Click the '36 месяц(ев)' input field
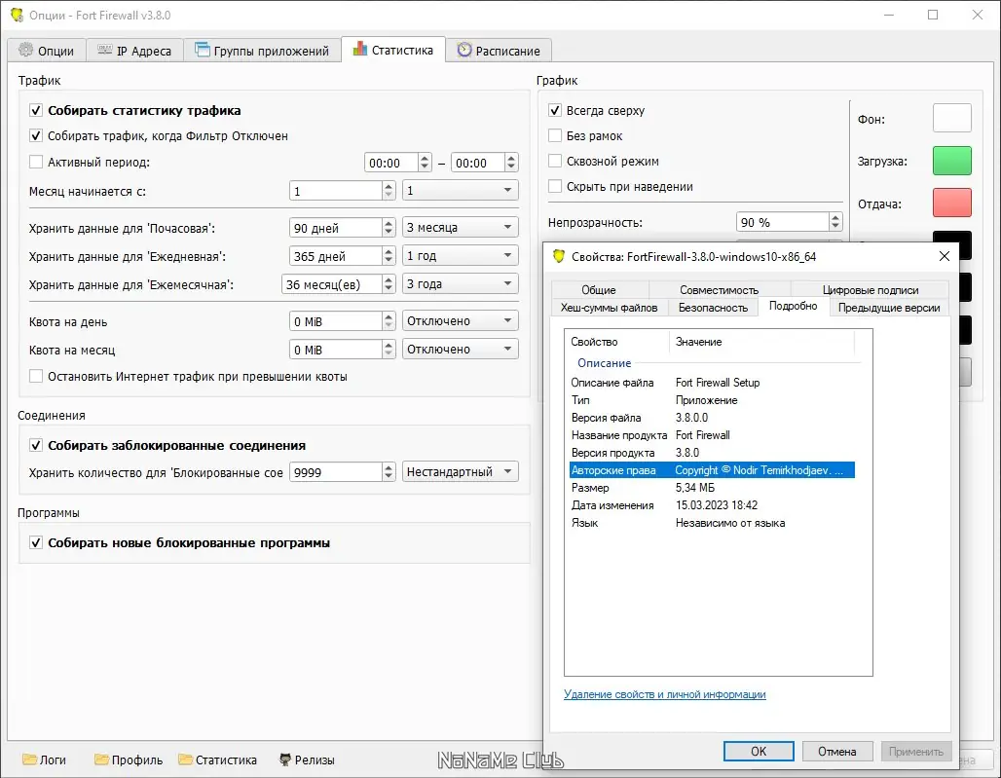Image resolution: width=1001 pixels, height=778 pixels. click(x=332, y=284)
